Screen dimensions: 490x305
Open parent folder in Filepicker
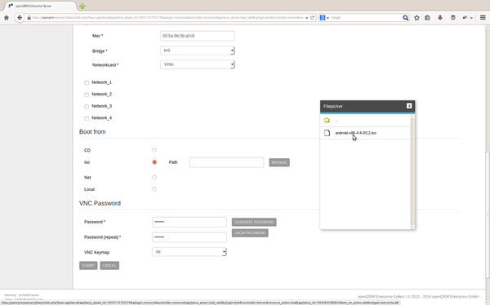click(327, 120)
